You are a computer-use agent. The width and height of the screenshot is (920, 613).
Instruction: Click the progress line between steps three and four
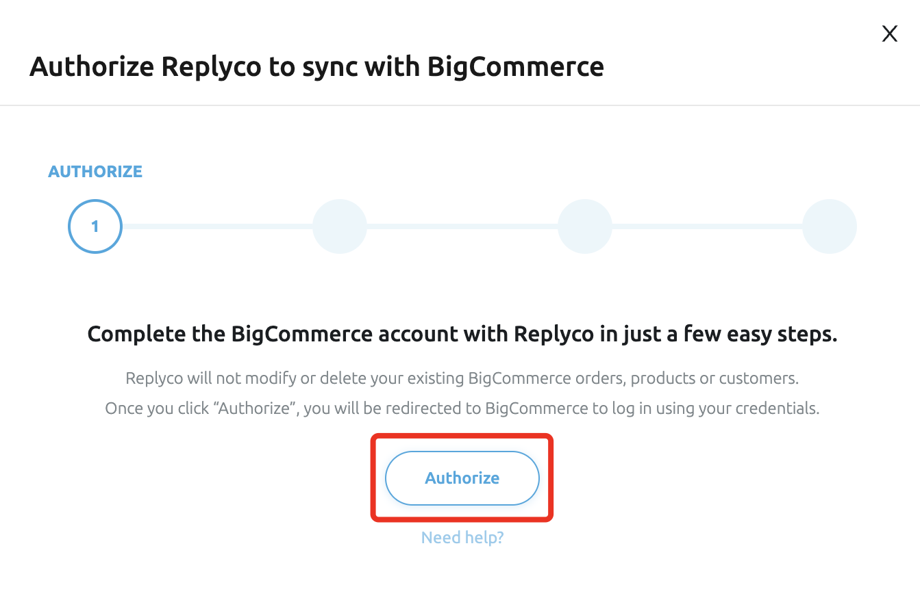[x=707, y=226]
